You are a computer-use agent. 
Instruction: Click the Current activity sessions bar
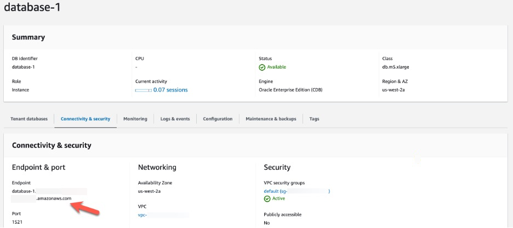(143, 90)
